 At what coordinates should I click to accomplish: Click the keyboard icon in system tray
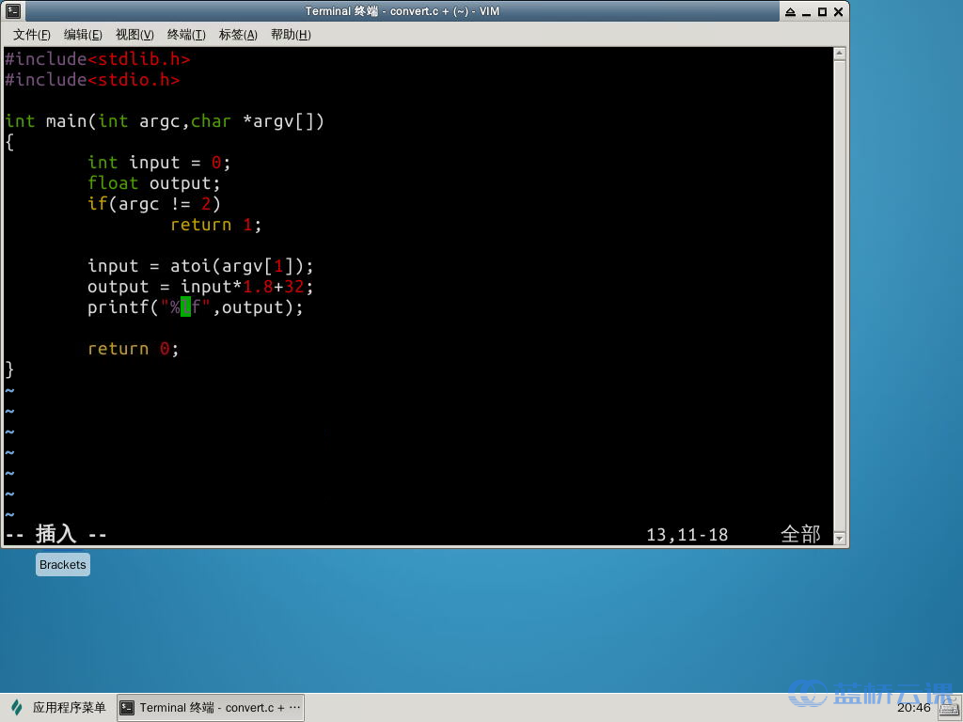950,709
